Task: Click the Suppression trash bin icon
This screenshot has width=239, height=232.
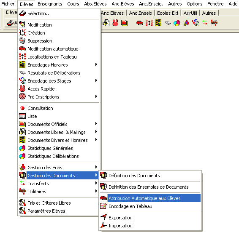Action: 22,40
